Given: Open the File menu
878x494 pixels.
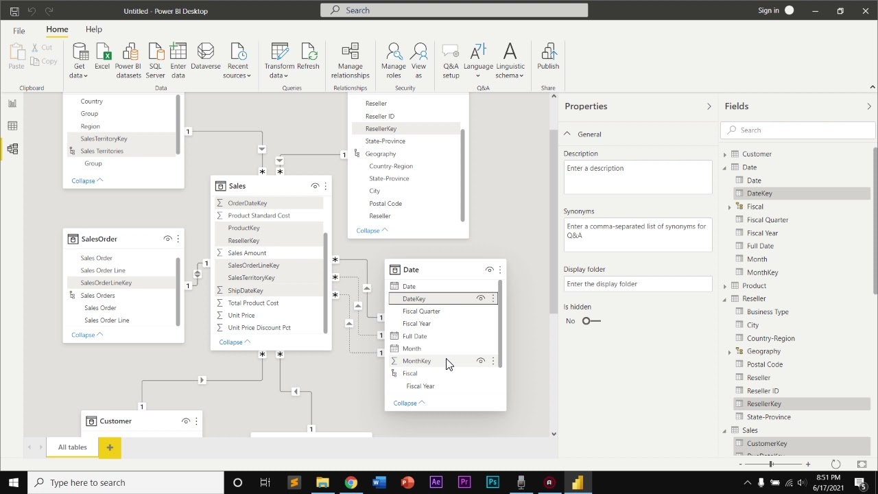Looking at the screenshot, I should [x=19, y=31].
